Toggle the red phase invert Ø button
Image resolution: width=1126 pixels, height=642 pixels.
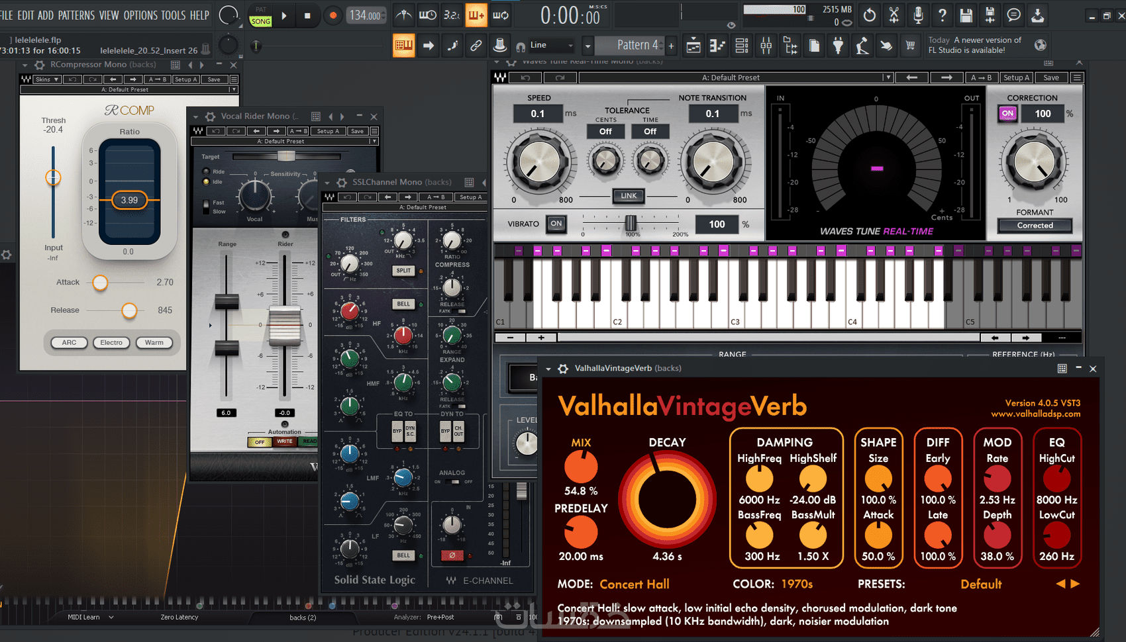(x=452, y=555)
